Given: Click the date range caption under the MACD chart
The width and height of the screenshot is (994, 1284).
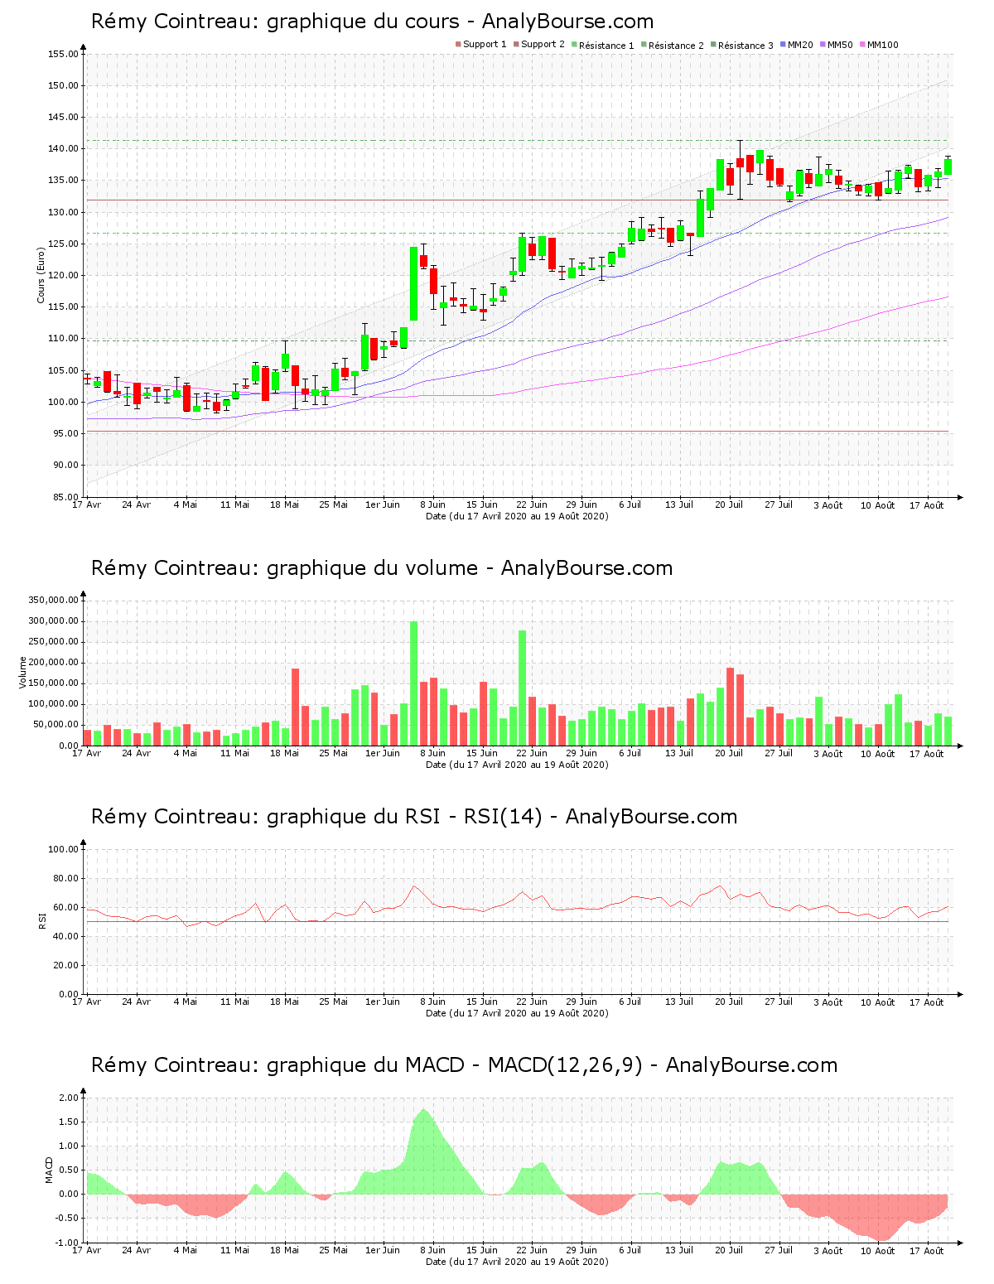Looking at the screenshot, I should pos(517,1262).
